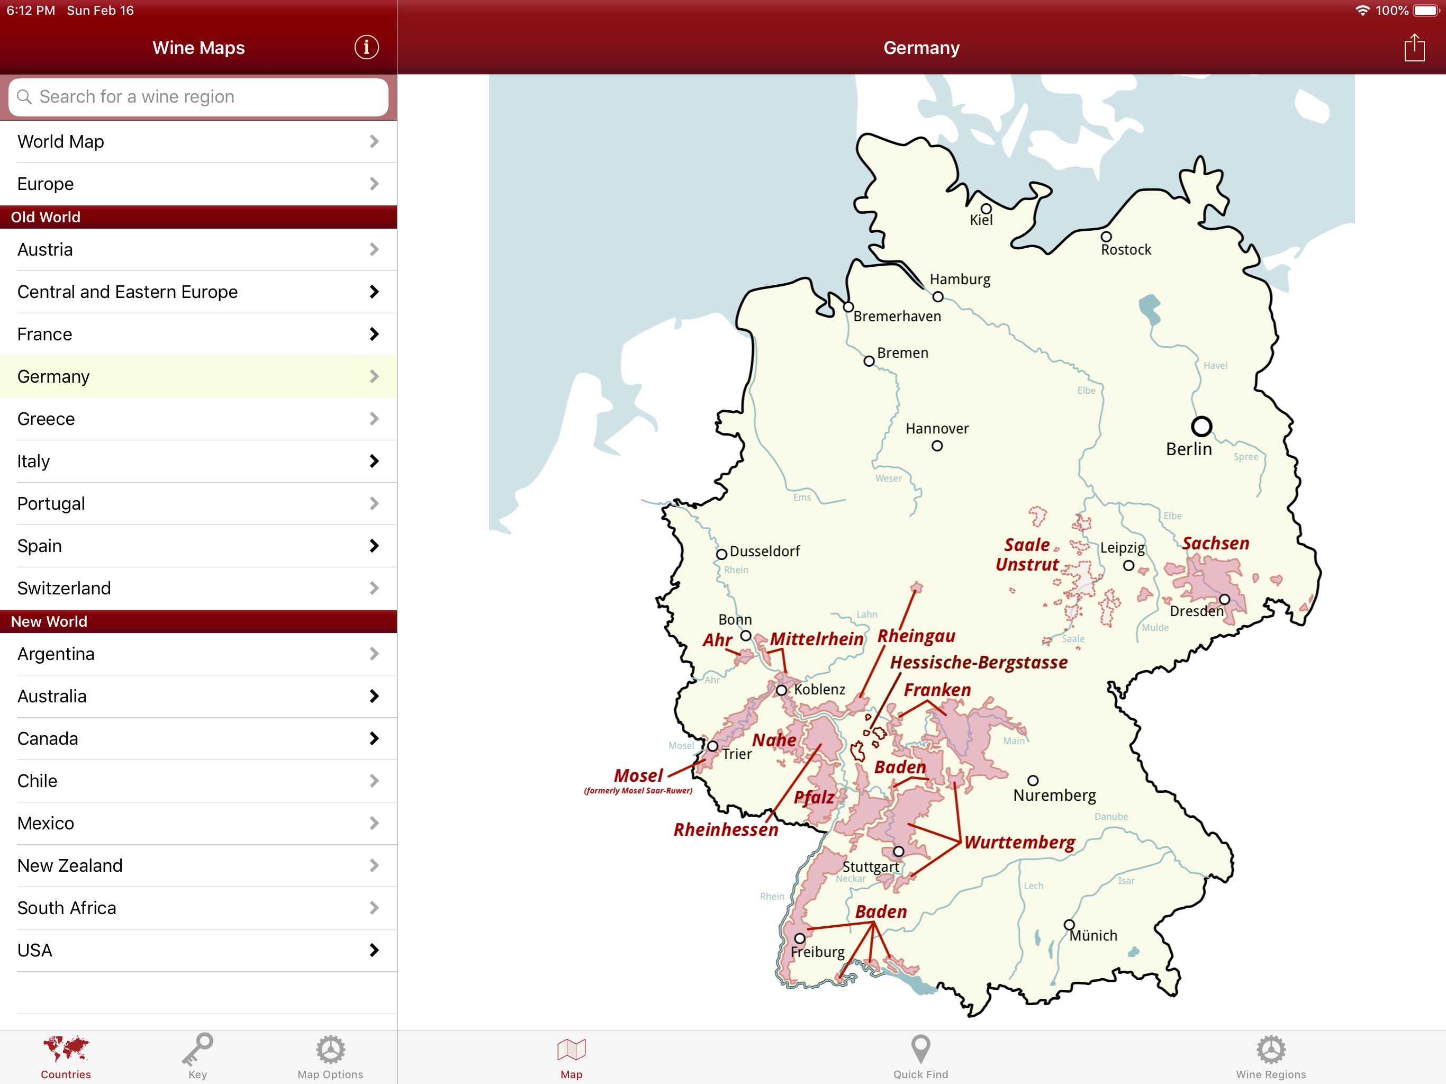The image size is (1446, 1084).
Task: Open Map Options gear icon
Action: pyautogui.click(x=330, y=1050)
